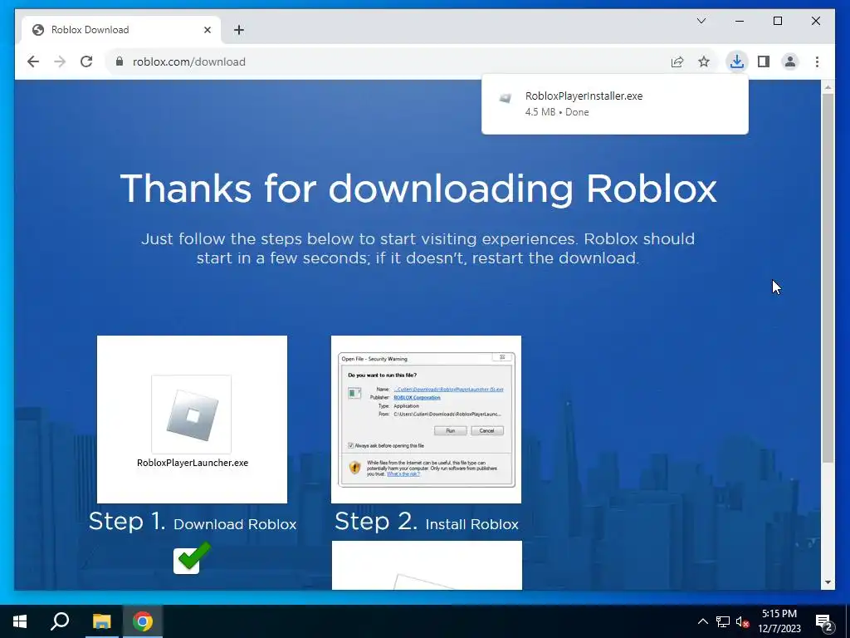Open File Explorer from the taskbar

pos(101,621)
